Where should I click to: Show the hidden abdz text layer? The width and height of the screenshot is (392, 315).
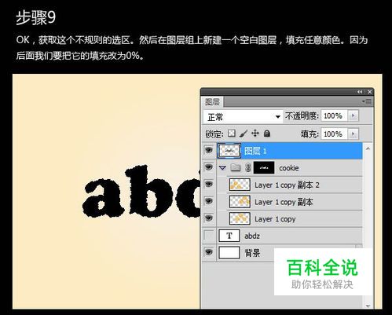[x=209, y=235]
